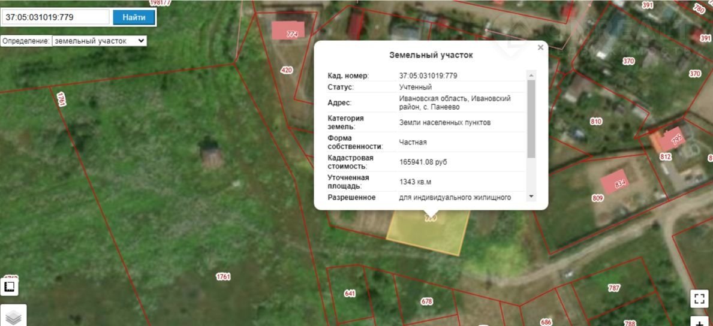
Task: Click the measurement ruler tool icon
Action: tap(9, 286)
